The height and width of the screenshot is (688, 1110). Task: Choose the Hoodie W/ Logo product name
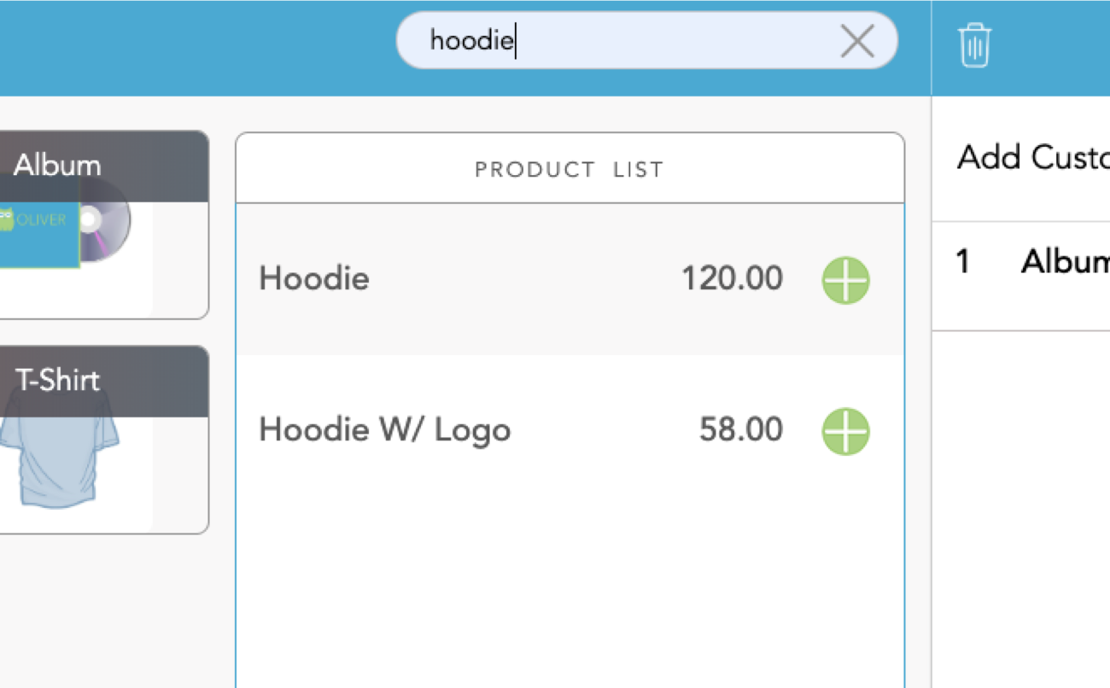384,429
